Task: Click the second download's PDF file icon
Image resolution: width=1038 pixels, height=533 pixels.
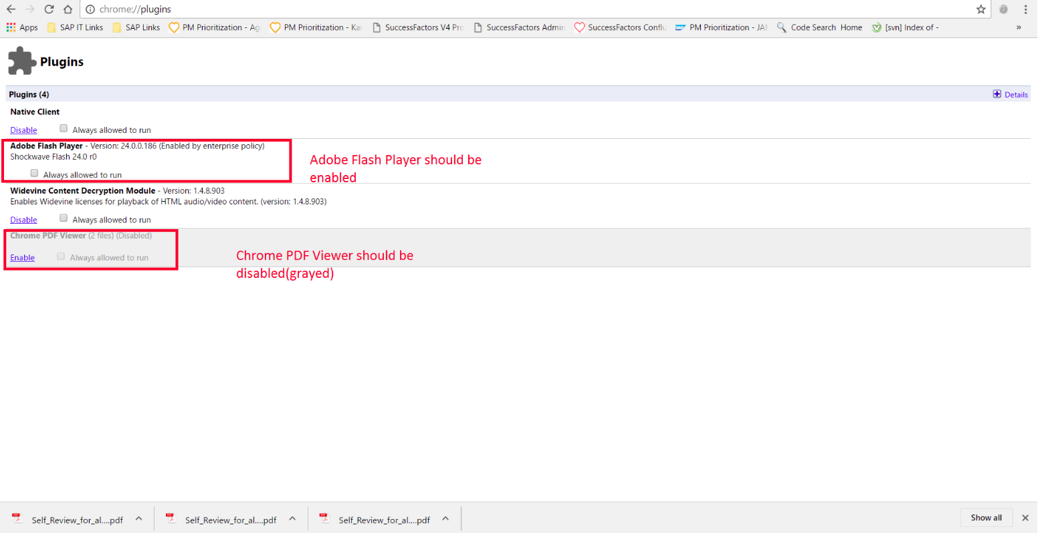Action: (171, 518)
